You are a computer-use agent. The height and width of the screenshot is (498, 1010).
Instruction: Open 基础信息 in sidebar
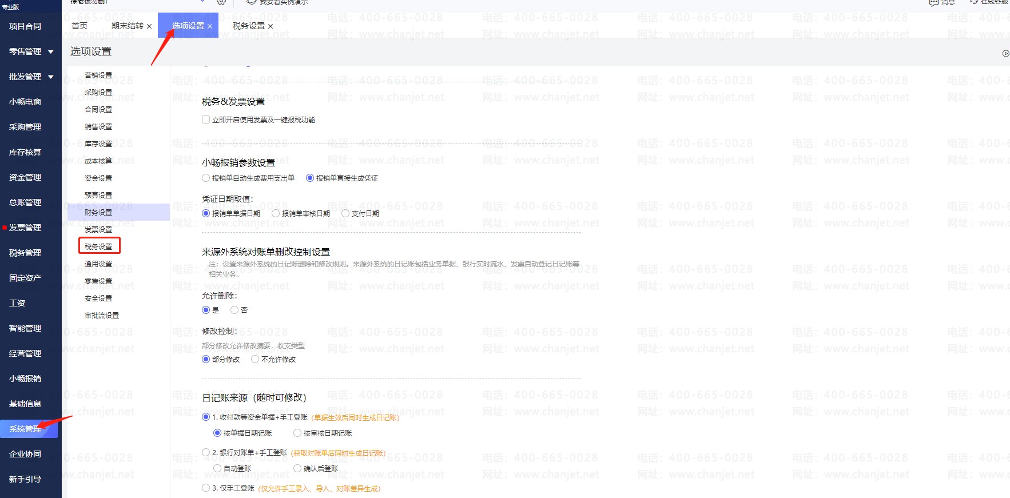(x=25, y=404)
